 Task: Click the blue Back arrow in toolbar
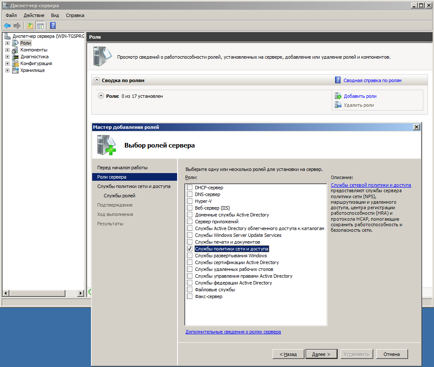7,26
